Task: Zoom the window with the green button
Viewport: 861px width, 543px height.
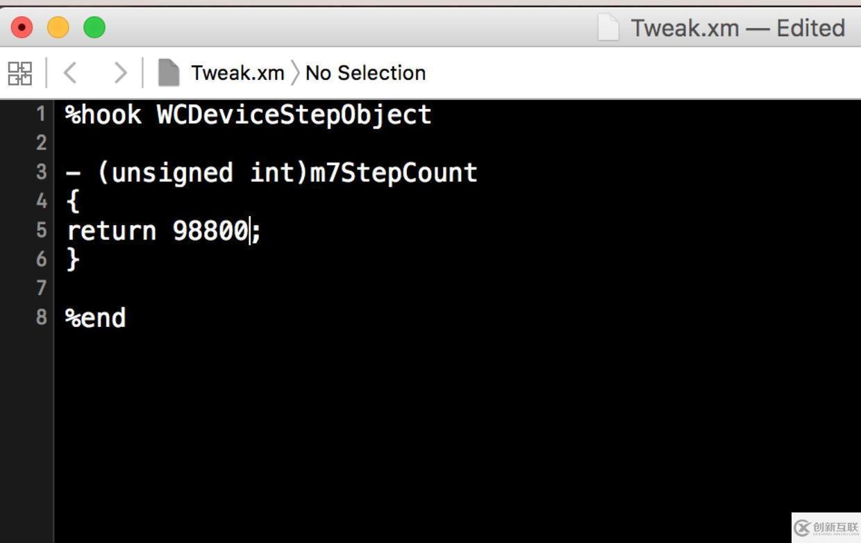Action: pos(94,28)
